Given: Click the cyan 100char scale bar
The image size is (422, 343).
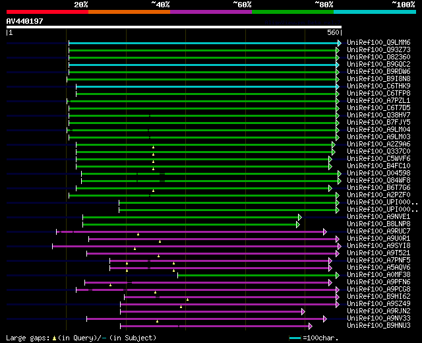Looking at the screenshot, I should (295, 338).
